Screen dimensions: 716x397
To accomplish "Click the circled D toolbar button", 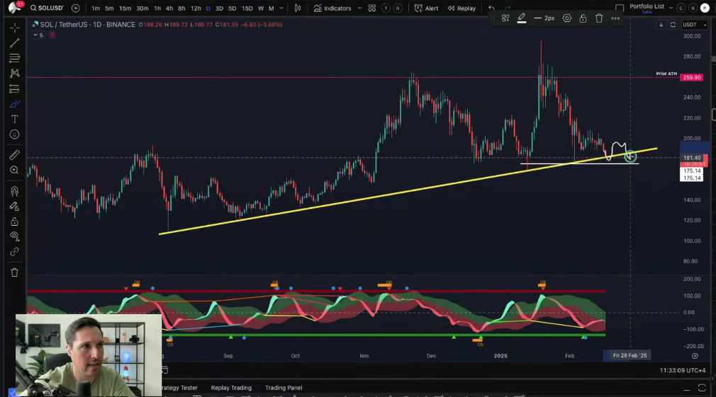I will (398, 8).
